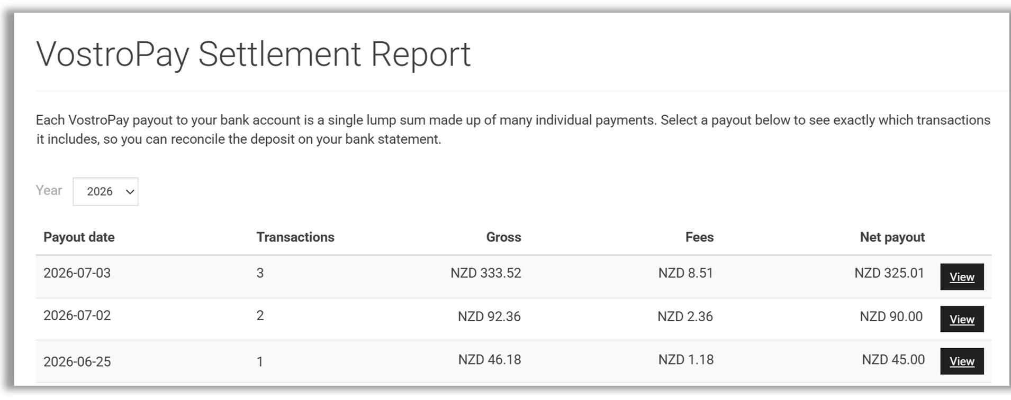Click the NZD 2.36 fees amount

[685, 317]
